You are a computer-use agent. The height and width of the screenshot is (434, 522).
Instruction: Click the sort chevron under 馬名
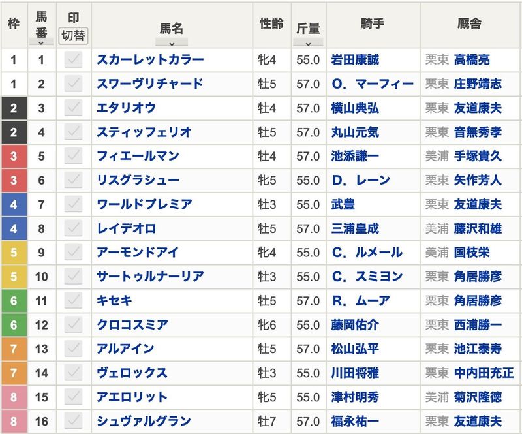click(172, 43)
